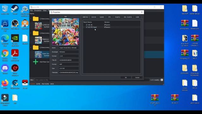
Task: Close the Properties dialog via X
Action: (142, 12)
